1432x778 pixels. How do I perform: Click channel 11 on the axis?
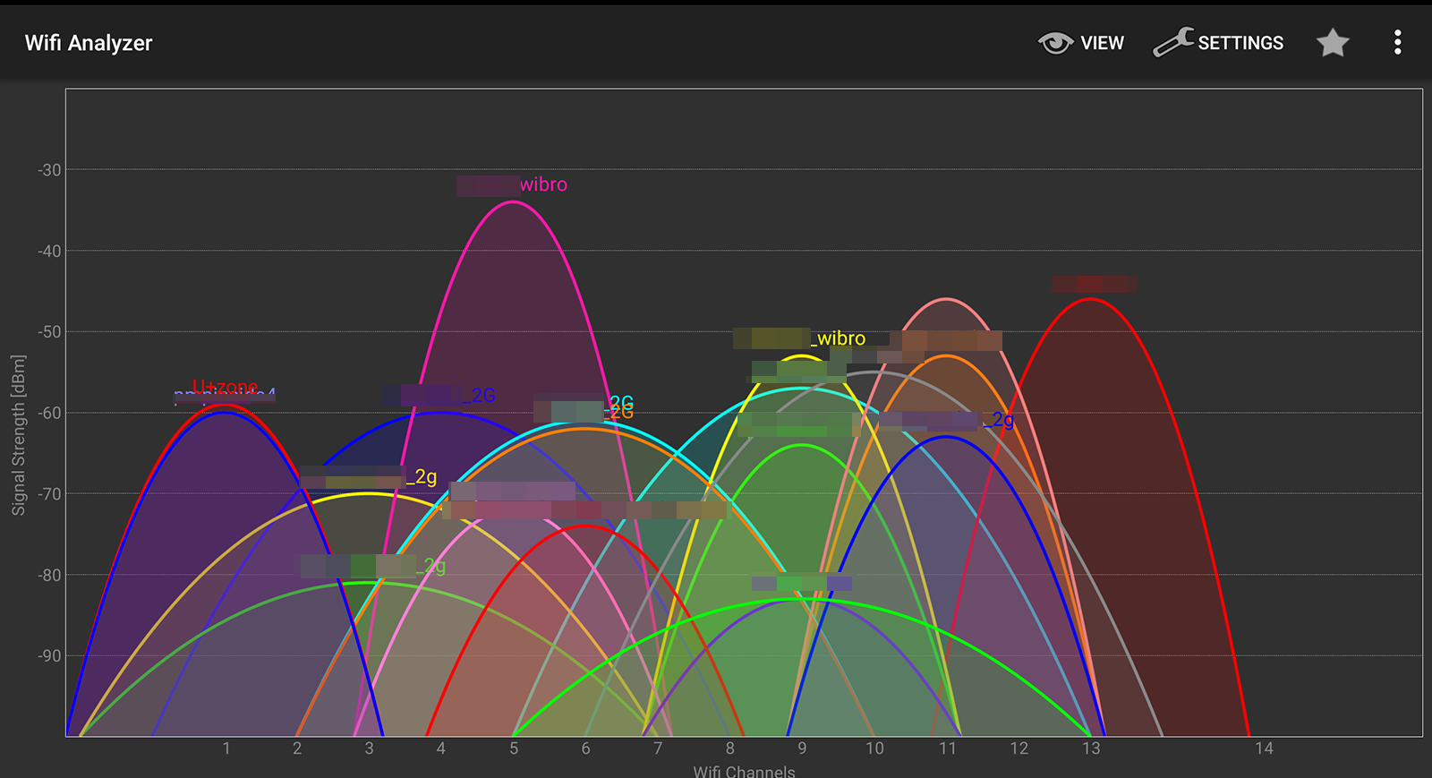point(947,748)
